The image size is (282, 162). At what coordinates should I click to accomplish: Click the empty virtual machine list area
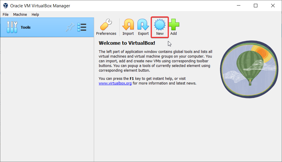pos(47,99)
